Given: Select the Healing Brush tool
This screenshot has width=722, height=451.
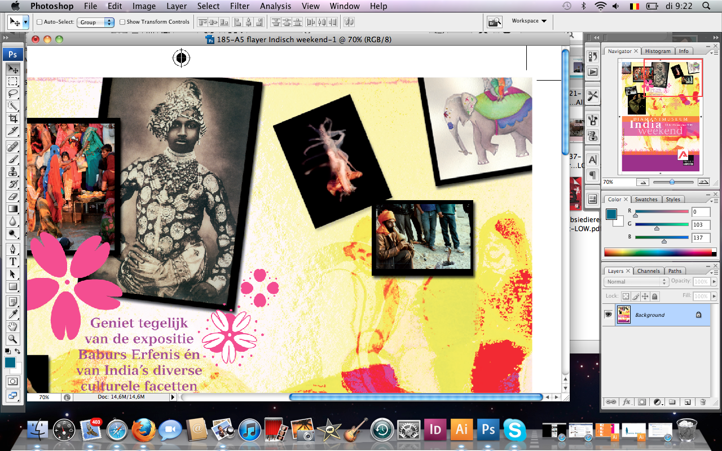Looking at the screenshot, I should (x=12, y=147).
